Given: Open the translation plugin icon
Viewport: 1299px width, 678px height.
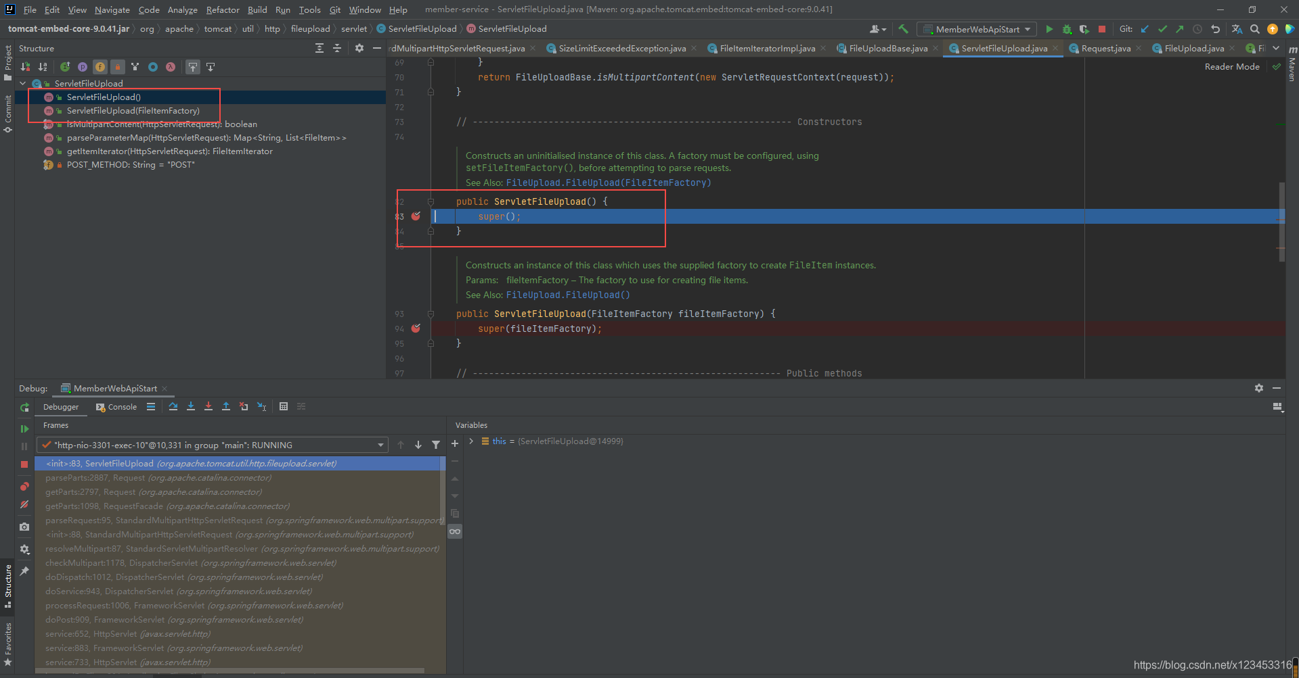Looking at the screenshot, I should [1237, 29].
